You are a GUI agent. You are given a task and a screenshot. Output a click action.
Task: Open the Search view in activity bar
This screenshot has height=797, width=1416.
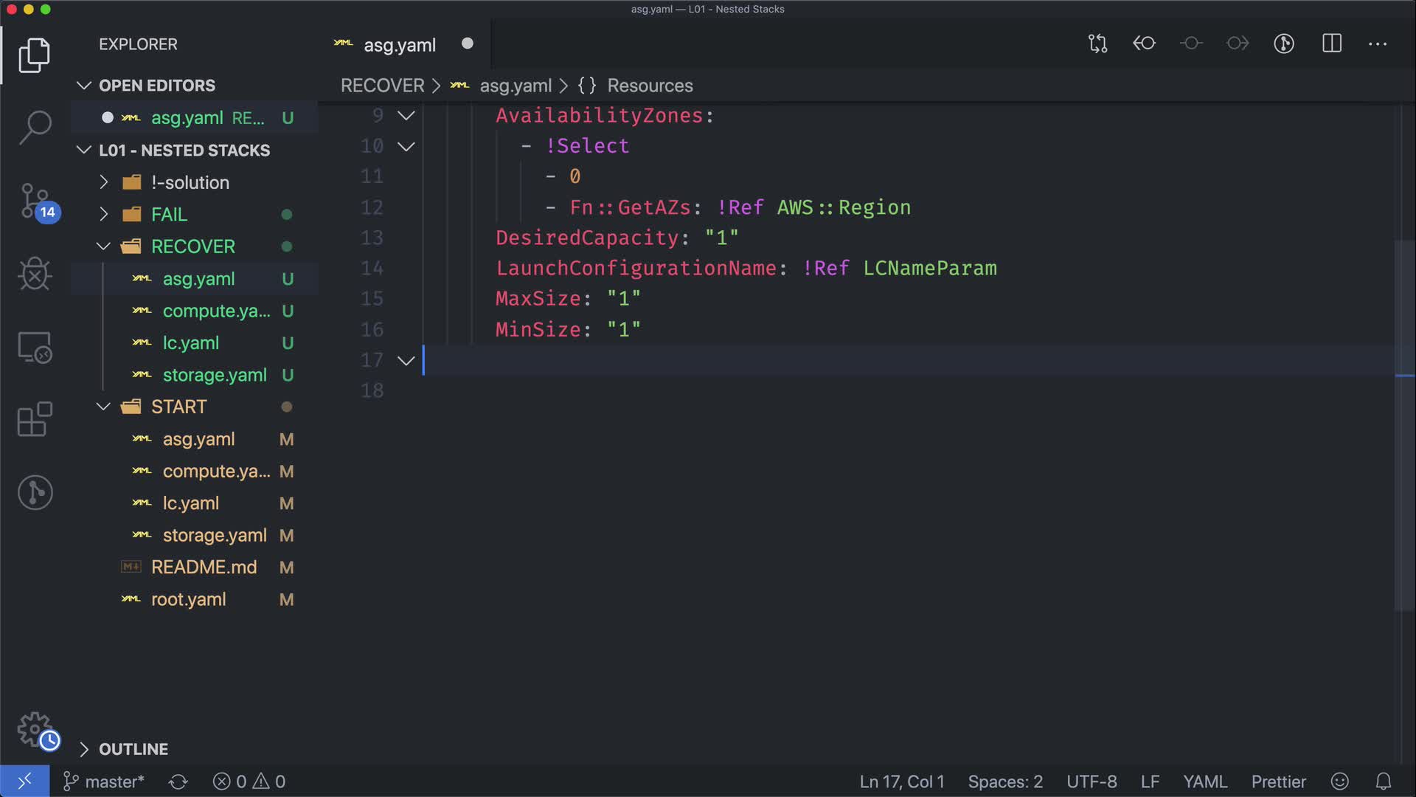click(x=35, y=127)
